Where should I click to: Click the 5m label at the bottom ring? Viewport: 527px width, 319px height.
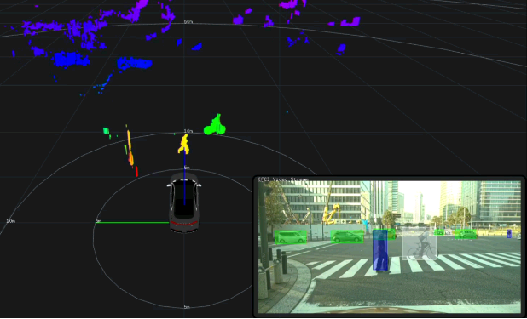coord(188,306)
